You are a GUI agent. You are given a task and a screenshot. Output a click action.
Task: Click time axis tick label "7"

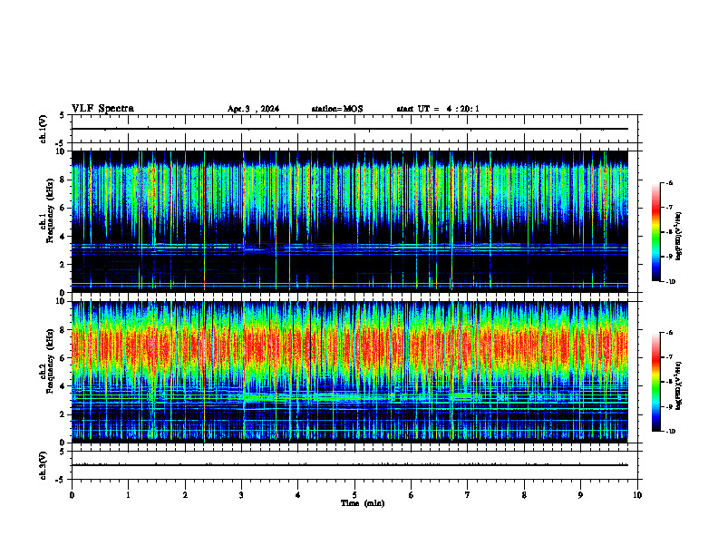pos(468,495)
